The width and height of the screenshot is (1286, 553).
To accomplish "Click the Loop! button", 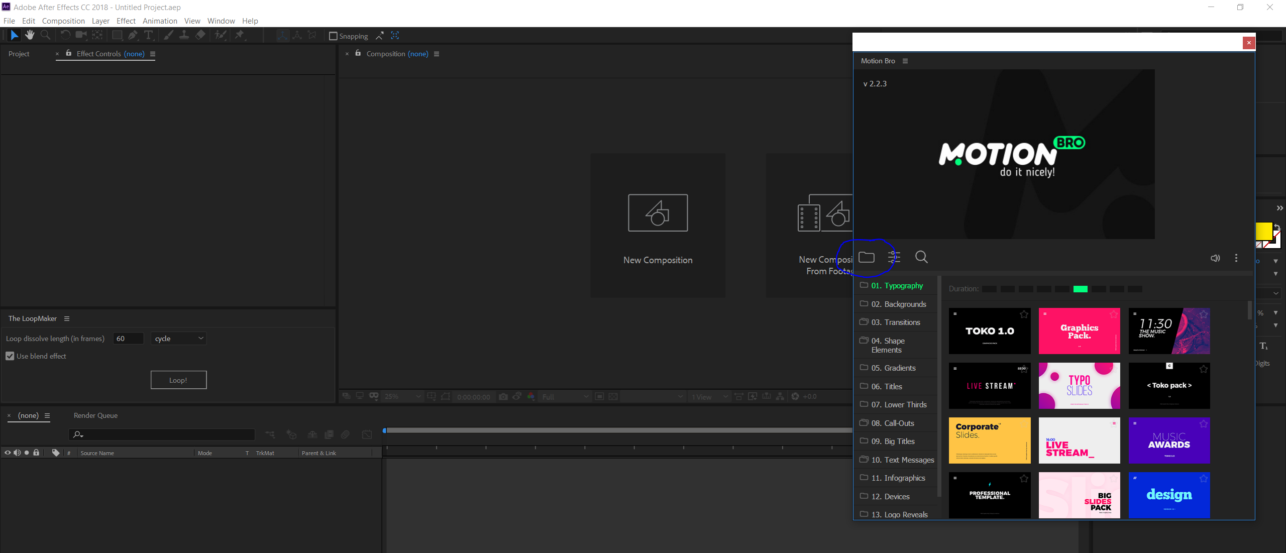I will click(178, 380).
